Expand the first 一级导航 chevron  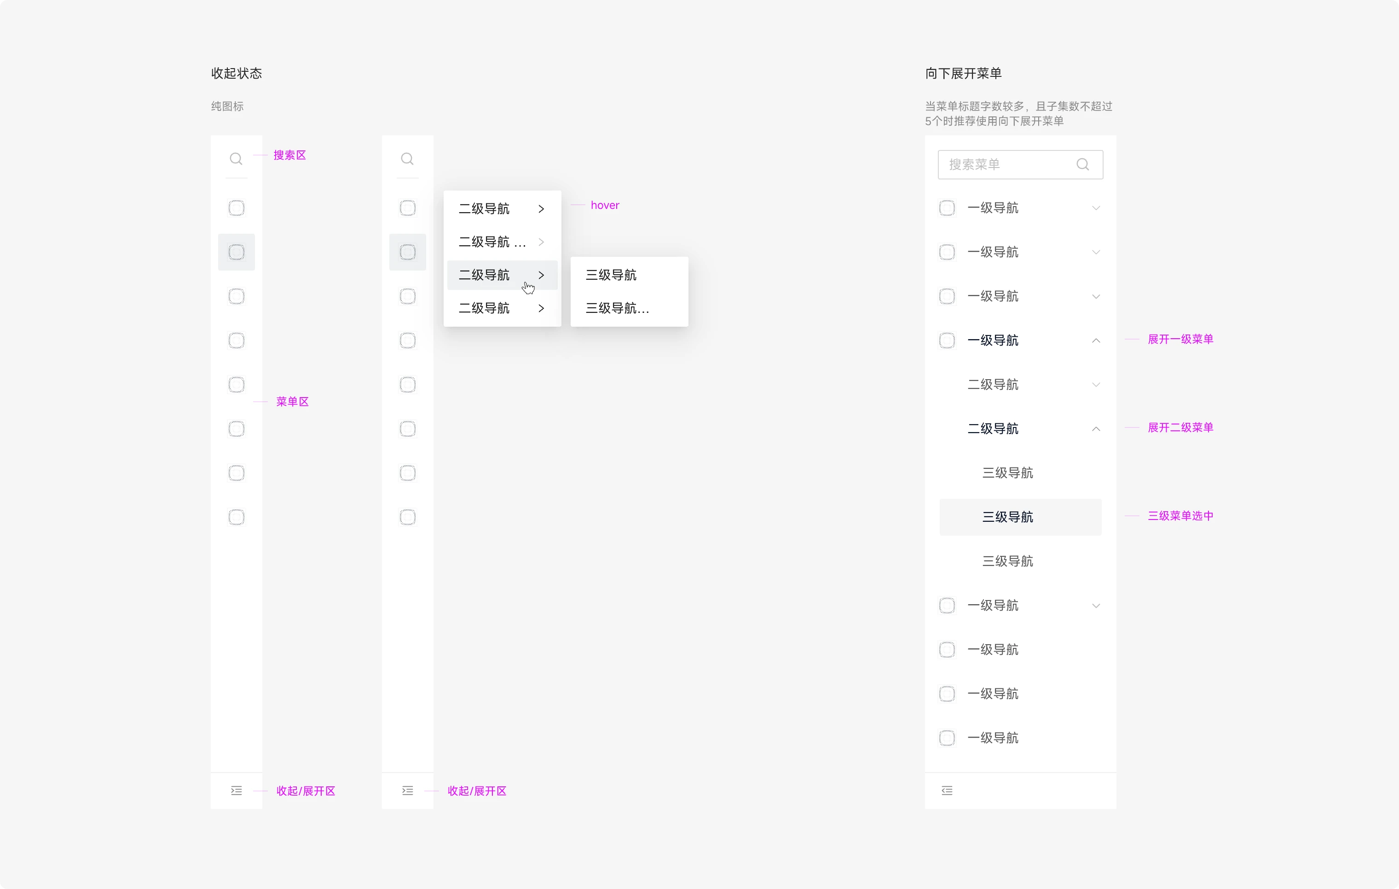[1096, 208]
